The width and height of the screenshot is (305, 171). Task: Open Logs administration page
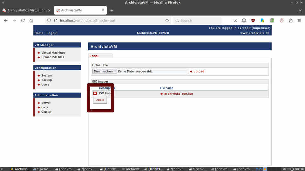pyautogui.click(x=44, y=107)
